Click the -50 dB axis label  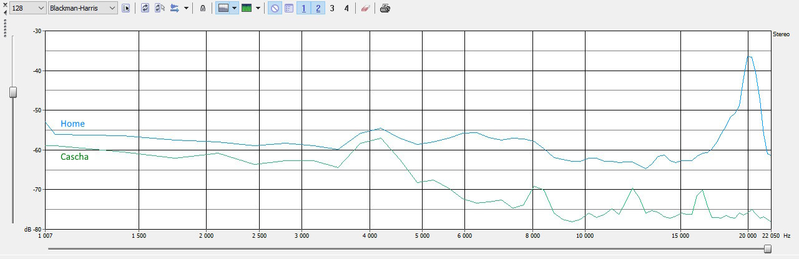(x=37, y=110)
